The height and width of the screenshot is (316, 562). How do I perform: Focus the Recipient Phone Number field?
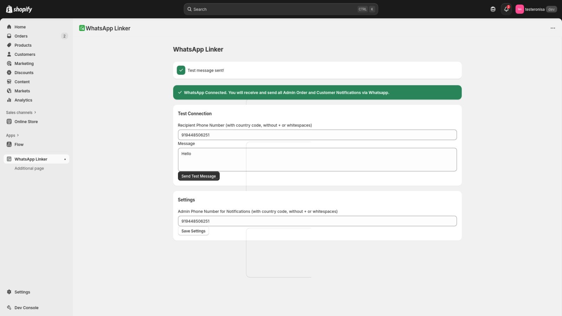[x=317, y=135]
